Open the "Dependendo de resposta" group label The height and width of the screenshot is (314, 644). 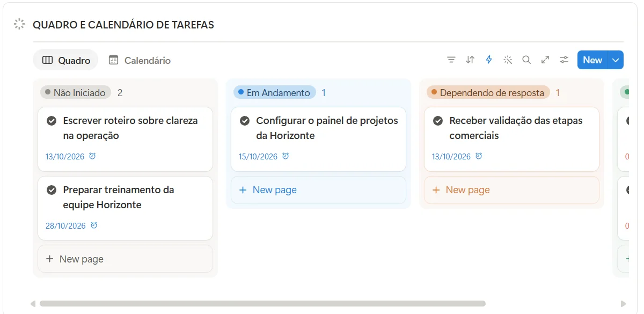488,93
